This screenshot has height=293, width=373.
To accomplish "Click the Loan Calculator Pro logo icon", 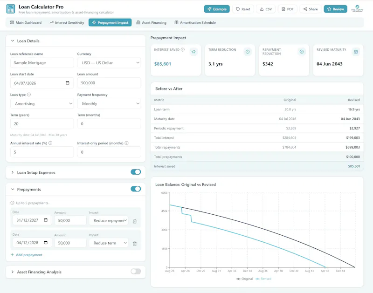I will point(10,9).
